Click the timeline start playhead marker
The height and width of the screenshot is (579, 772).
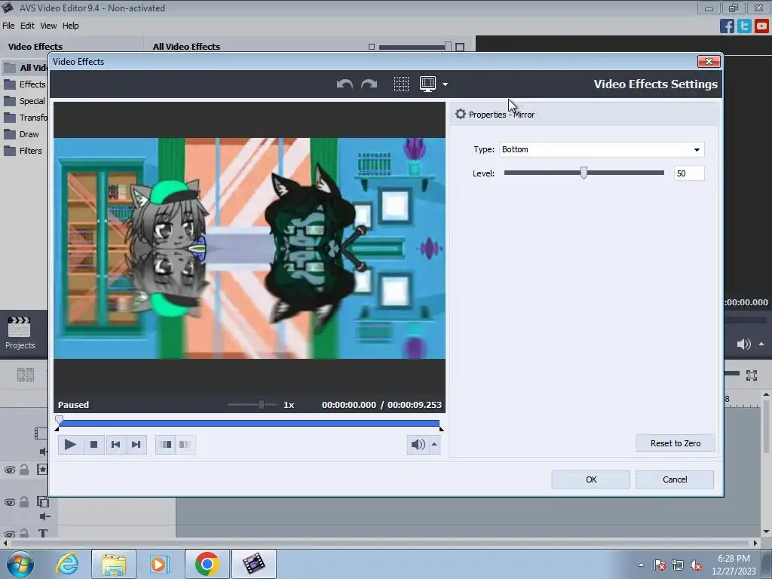click(59, 421)
